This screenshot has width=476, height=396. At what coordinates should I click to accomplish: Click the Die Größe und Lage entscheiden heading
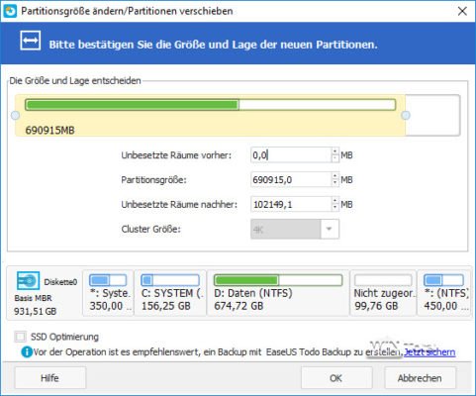[x=75, y=81]
